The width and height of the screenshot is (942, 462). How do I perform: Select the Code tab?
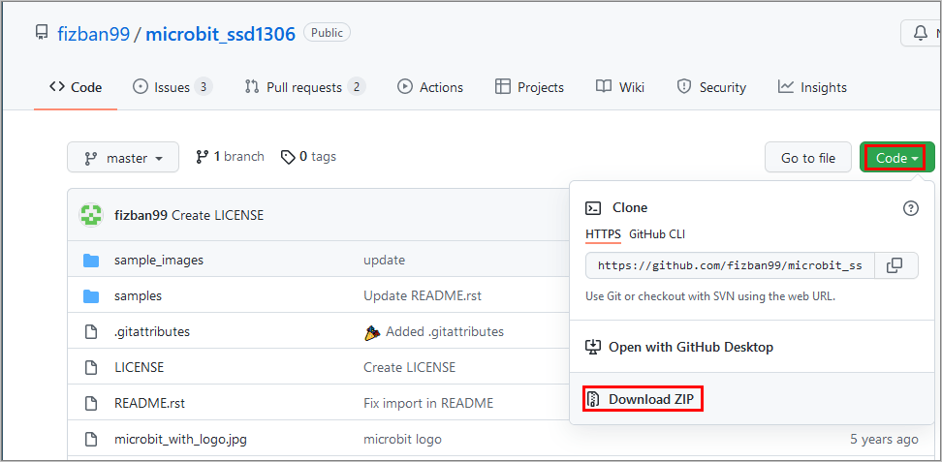pos(76,87)
